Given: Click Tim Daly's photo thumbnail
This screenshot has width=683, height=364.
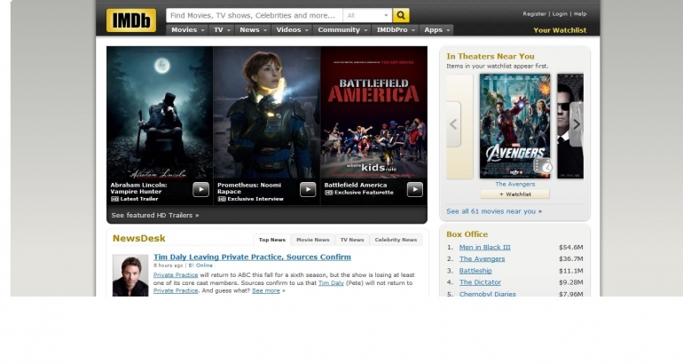Looking at the screenshot, I should point(130,275).
